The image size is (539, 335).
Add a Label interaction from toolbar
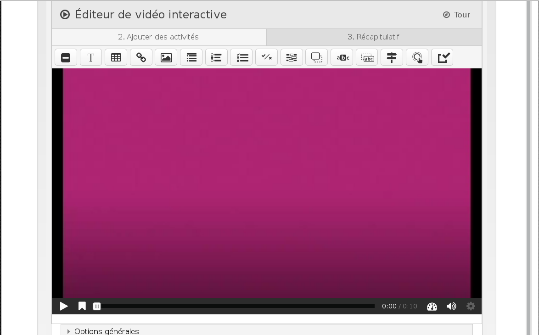pos(66,57)
